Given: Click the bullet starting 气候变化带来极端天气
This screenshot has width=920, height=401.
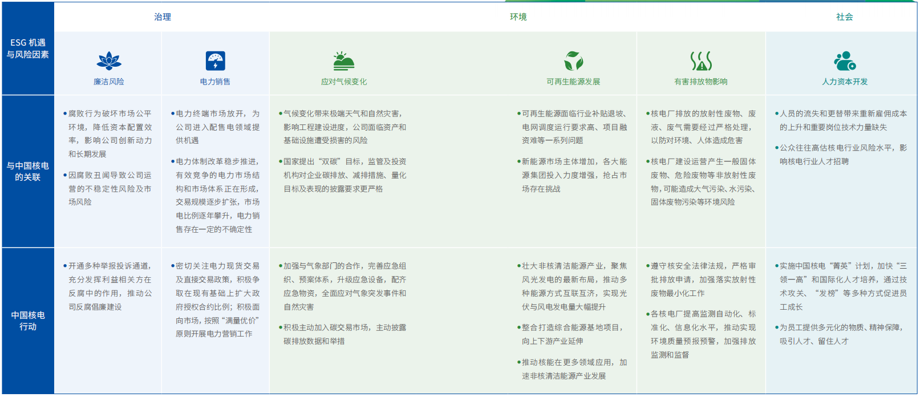Looking at the screenshot, I should [343, 127].
